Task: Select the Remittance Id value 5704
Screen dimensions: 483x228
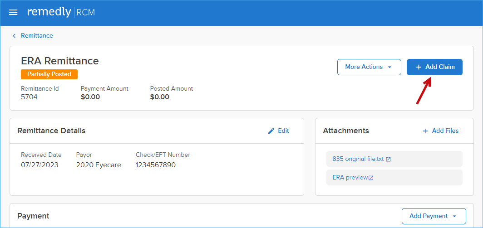Action: point(29,97)
